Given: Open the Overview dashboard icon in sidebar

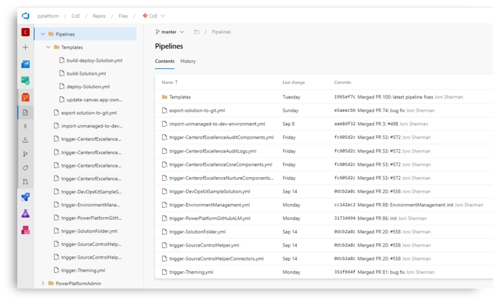Looking at the screenshot, I should point(25,64).
